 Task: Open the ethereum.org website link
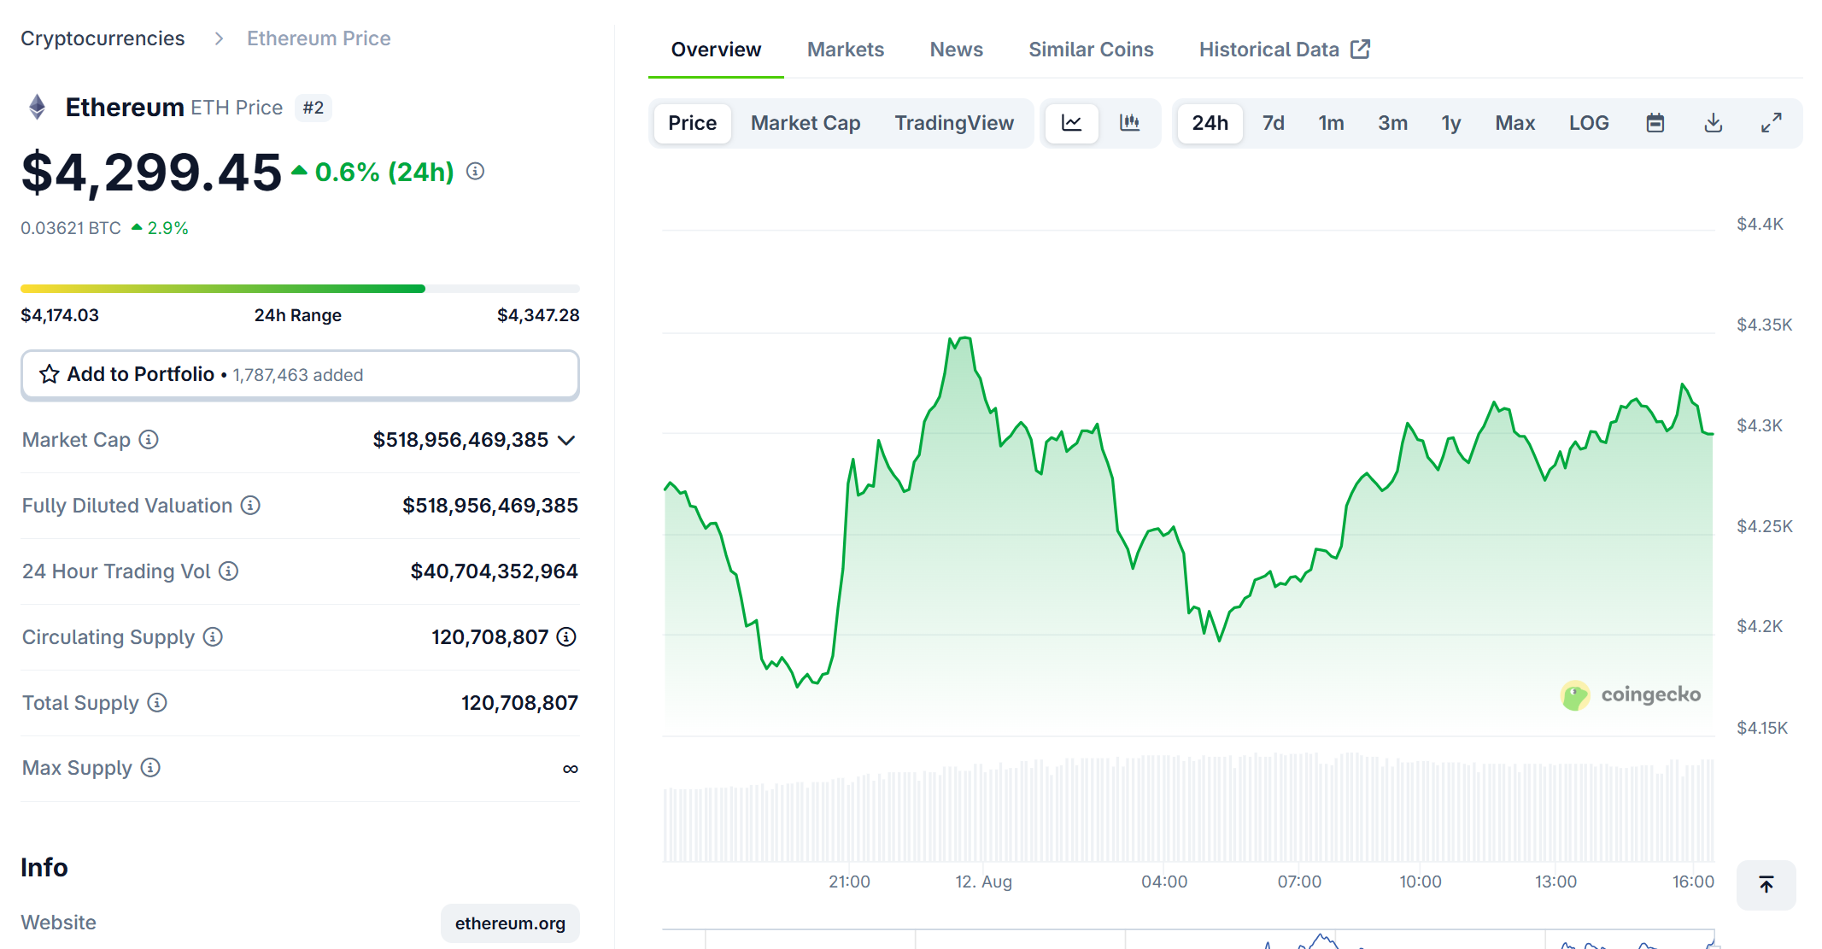510,923
